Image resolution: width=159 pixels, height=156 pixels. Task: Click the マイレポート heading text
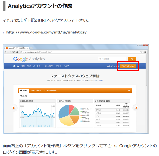[x=25, y=96]
